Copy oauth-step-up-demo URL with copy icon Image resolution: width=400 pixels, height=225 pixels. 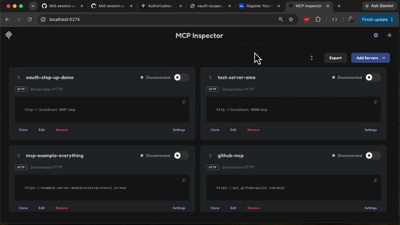coord(184,102)
